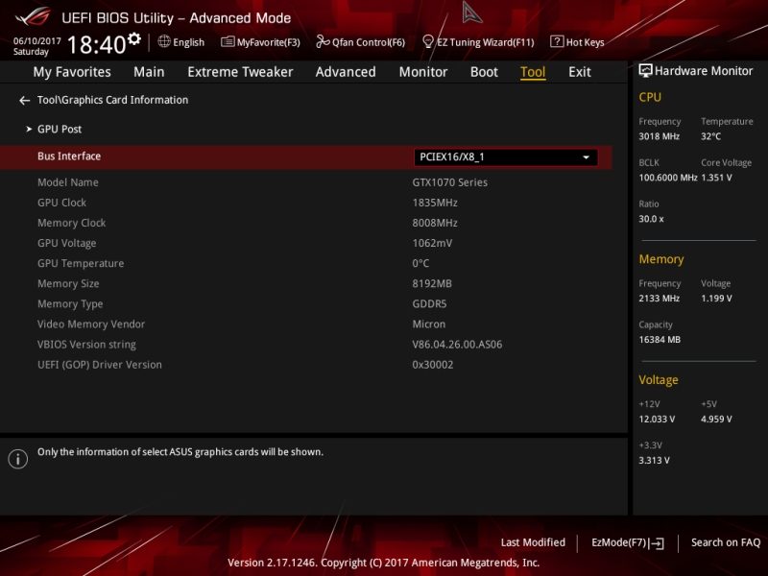Click the GPU Clock label
Screen dimensions: 768x576
click(x=61, y=203)
